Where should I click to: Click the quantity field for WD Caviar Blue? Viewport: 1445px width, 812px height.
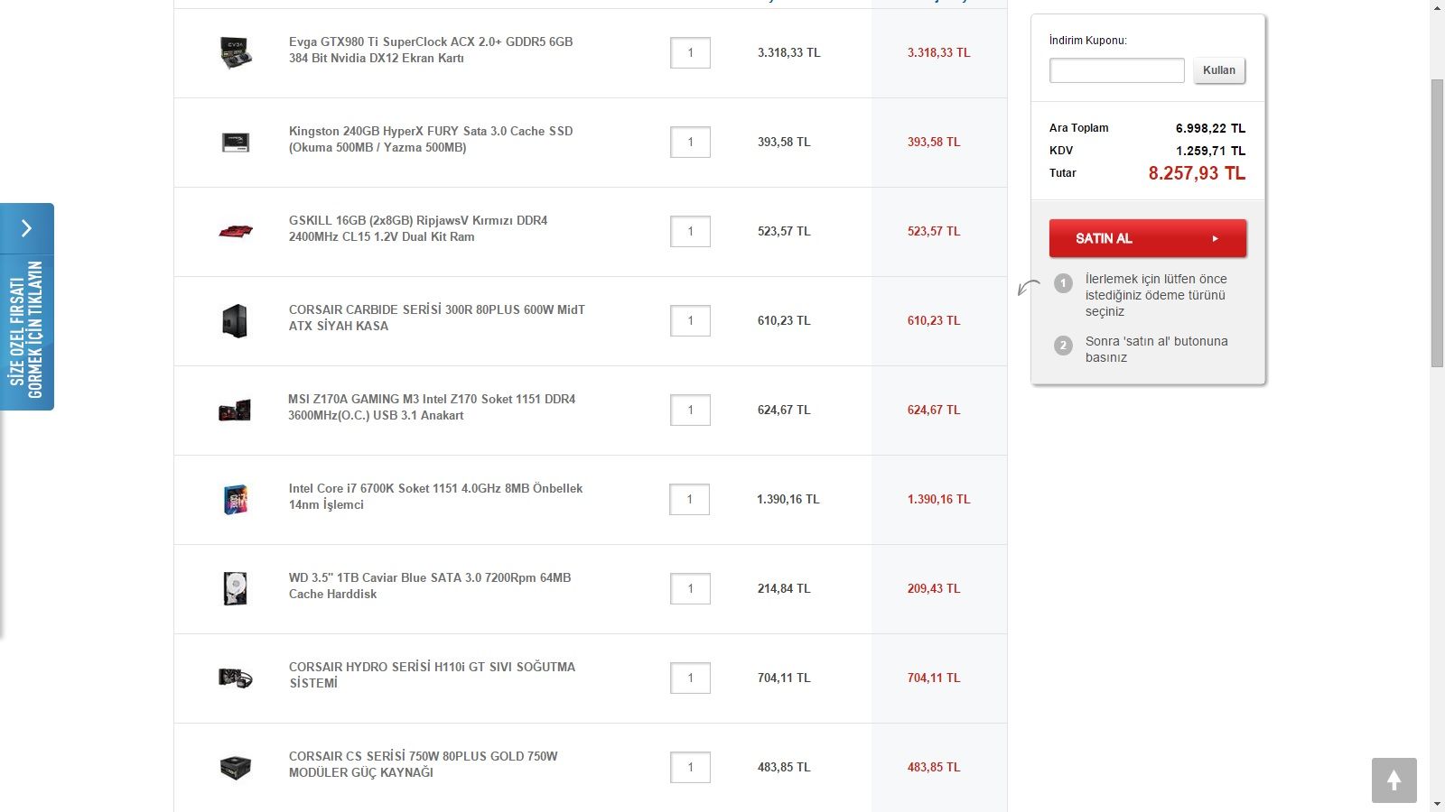(x=690, y=588)
